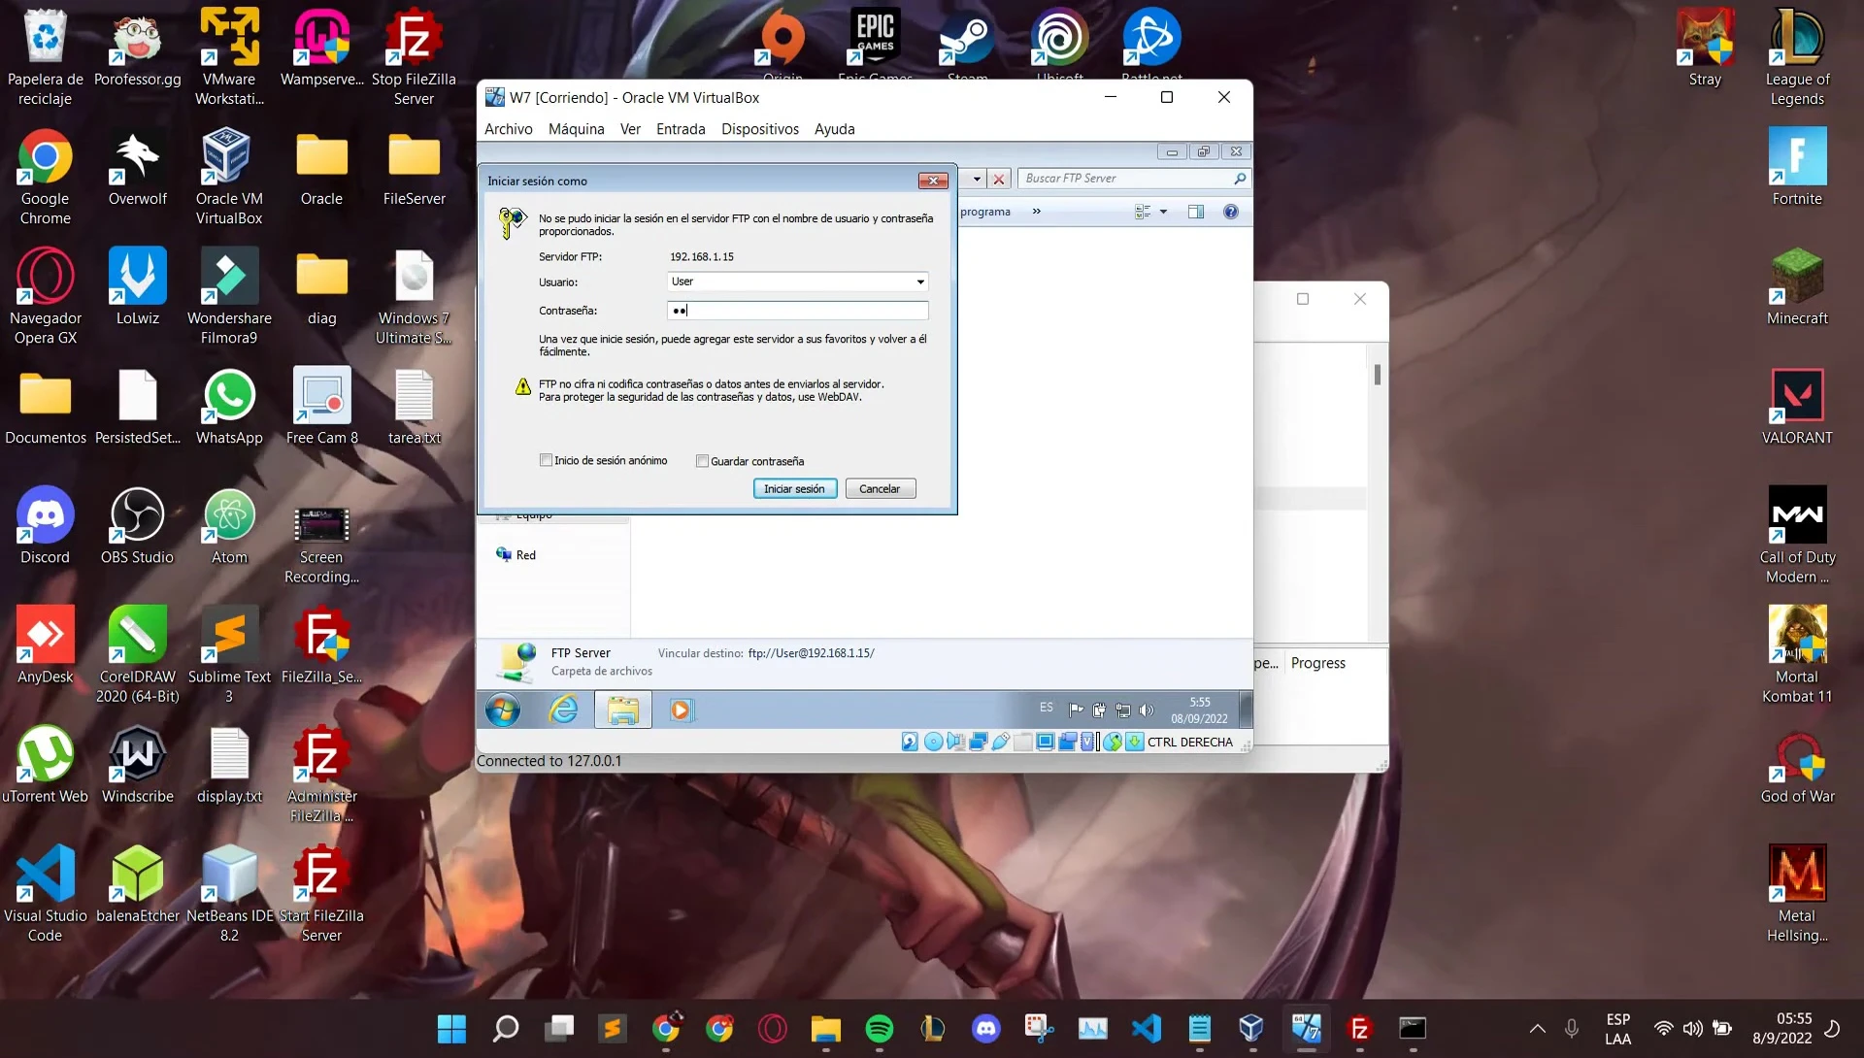Open the Dispositivos menu in VirtualBox
This screenshot has height=1058, width=1864.
pos(759,129)
